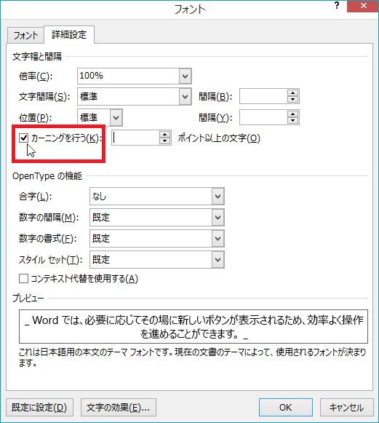The image size is (379, 423).
Task: Click the 間隔(B) input field
Action: tap(263, 96)
